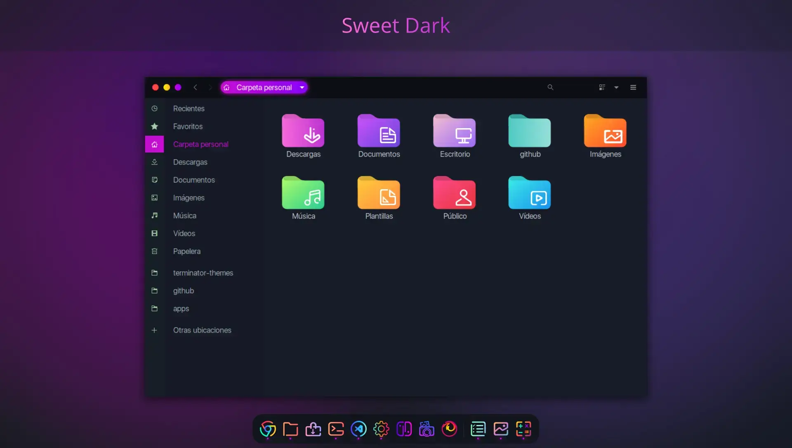Open the Imágenes folder thumbnail
This screenshot has height=448, width=792.
point(605,132)
